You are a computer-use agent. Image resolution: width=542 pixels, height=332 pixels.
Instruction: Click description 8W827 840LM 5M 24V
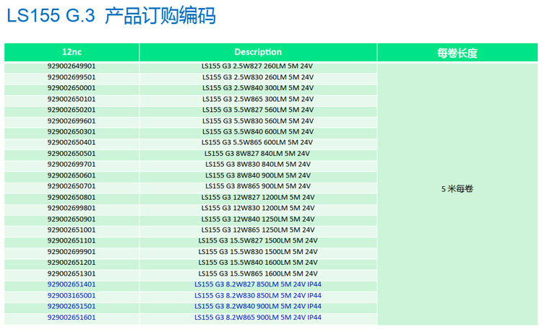[x=258, y=153]
